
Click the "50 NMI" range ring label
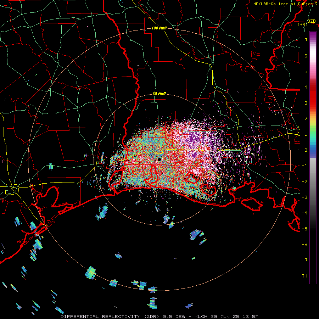[x=159, y=94]
